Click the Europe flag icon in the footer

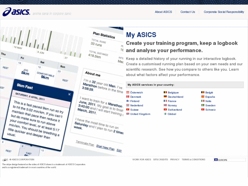click(216, 160)
